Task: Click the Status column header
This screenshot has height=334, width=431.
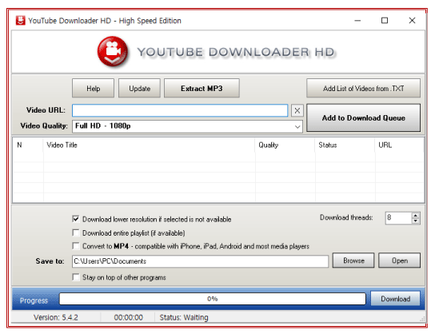Action: click(x=345, y=145)
